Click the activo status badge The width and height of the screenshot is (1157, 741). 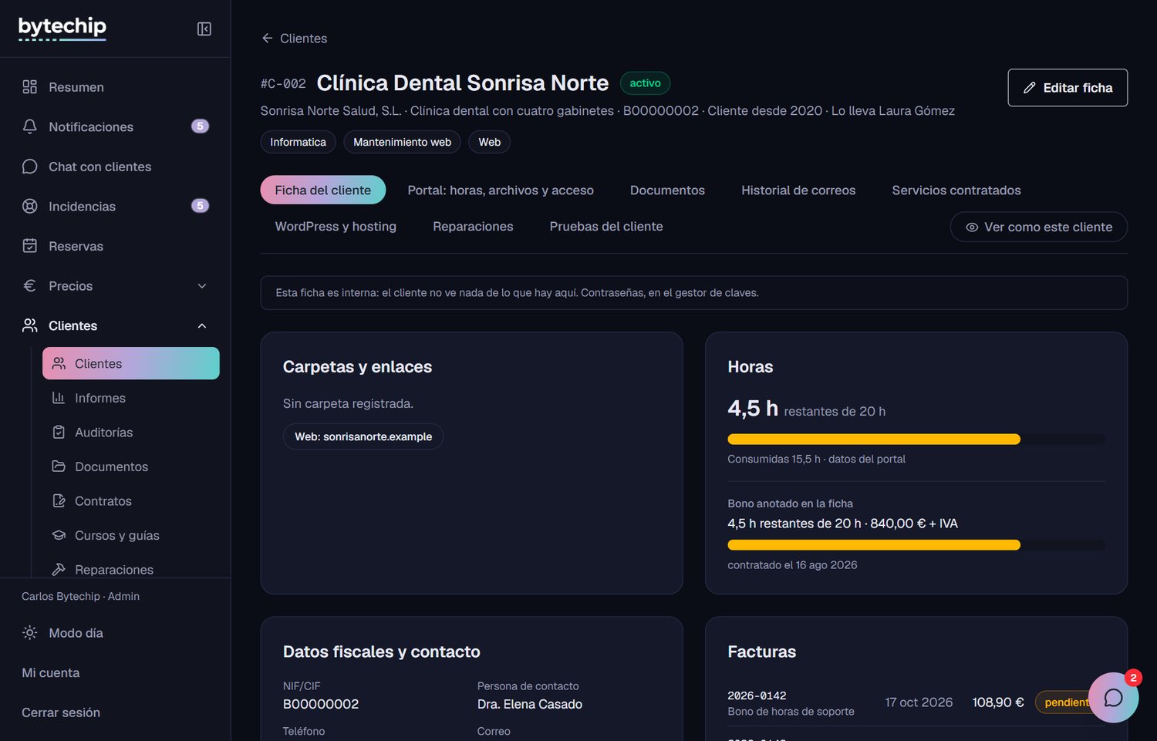coord(645,83)
